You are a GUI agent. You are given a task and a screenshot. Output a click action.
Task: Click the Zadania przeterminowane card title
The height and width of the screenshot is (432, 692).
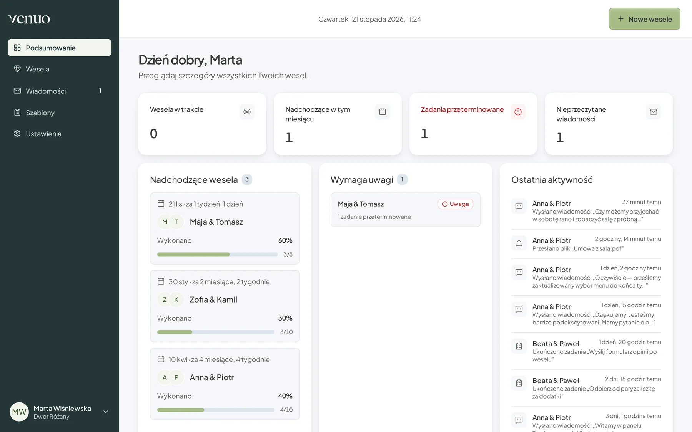(462, 109)
